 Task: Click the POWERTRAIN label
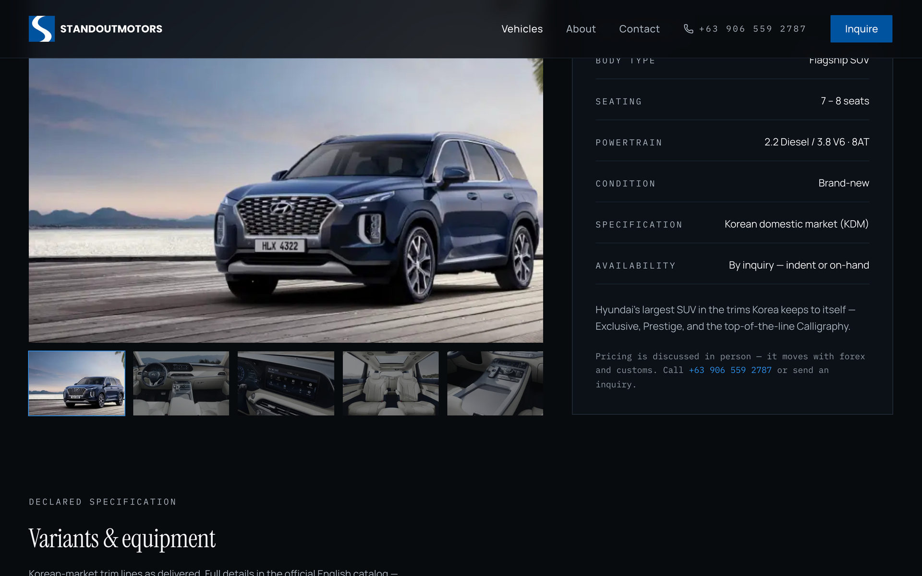pos(629,143)
